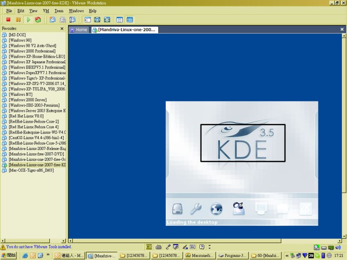The image size is (347, 260).
Task: Click the green Power On play icon
Action: pyautogui.click(x=28, y=19)
